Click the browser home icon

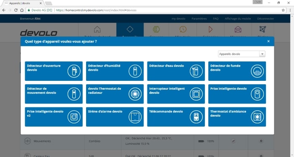tap(22, 10)
